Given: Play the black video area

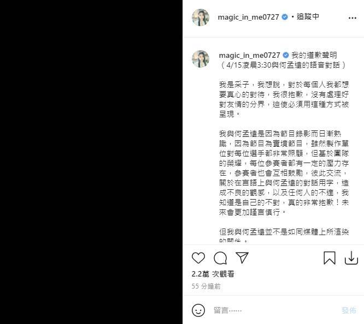Looking at the screenshot, I should pos(91,162).
